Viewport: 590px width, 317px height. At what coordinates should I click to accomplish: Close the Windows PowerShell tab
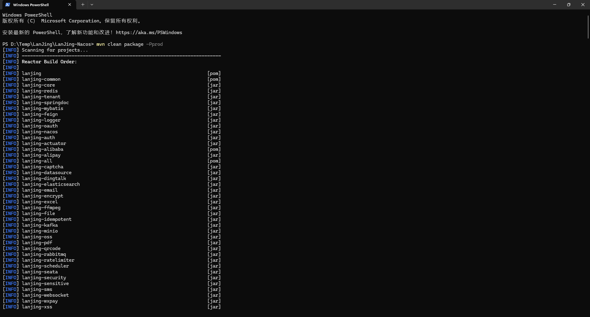[x=69, y=5]
